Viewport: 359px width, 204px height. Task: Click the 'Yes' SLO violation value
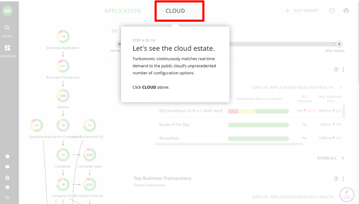pyautogui.click(x=299, y=111)
